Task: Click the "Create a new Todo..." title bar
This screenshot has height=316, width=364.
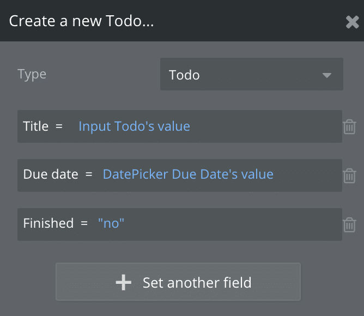Action: click(163, 21)
